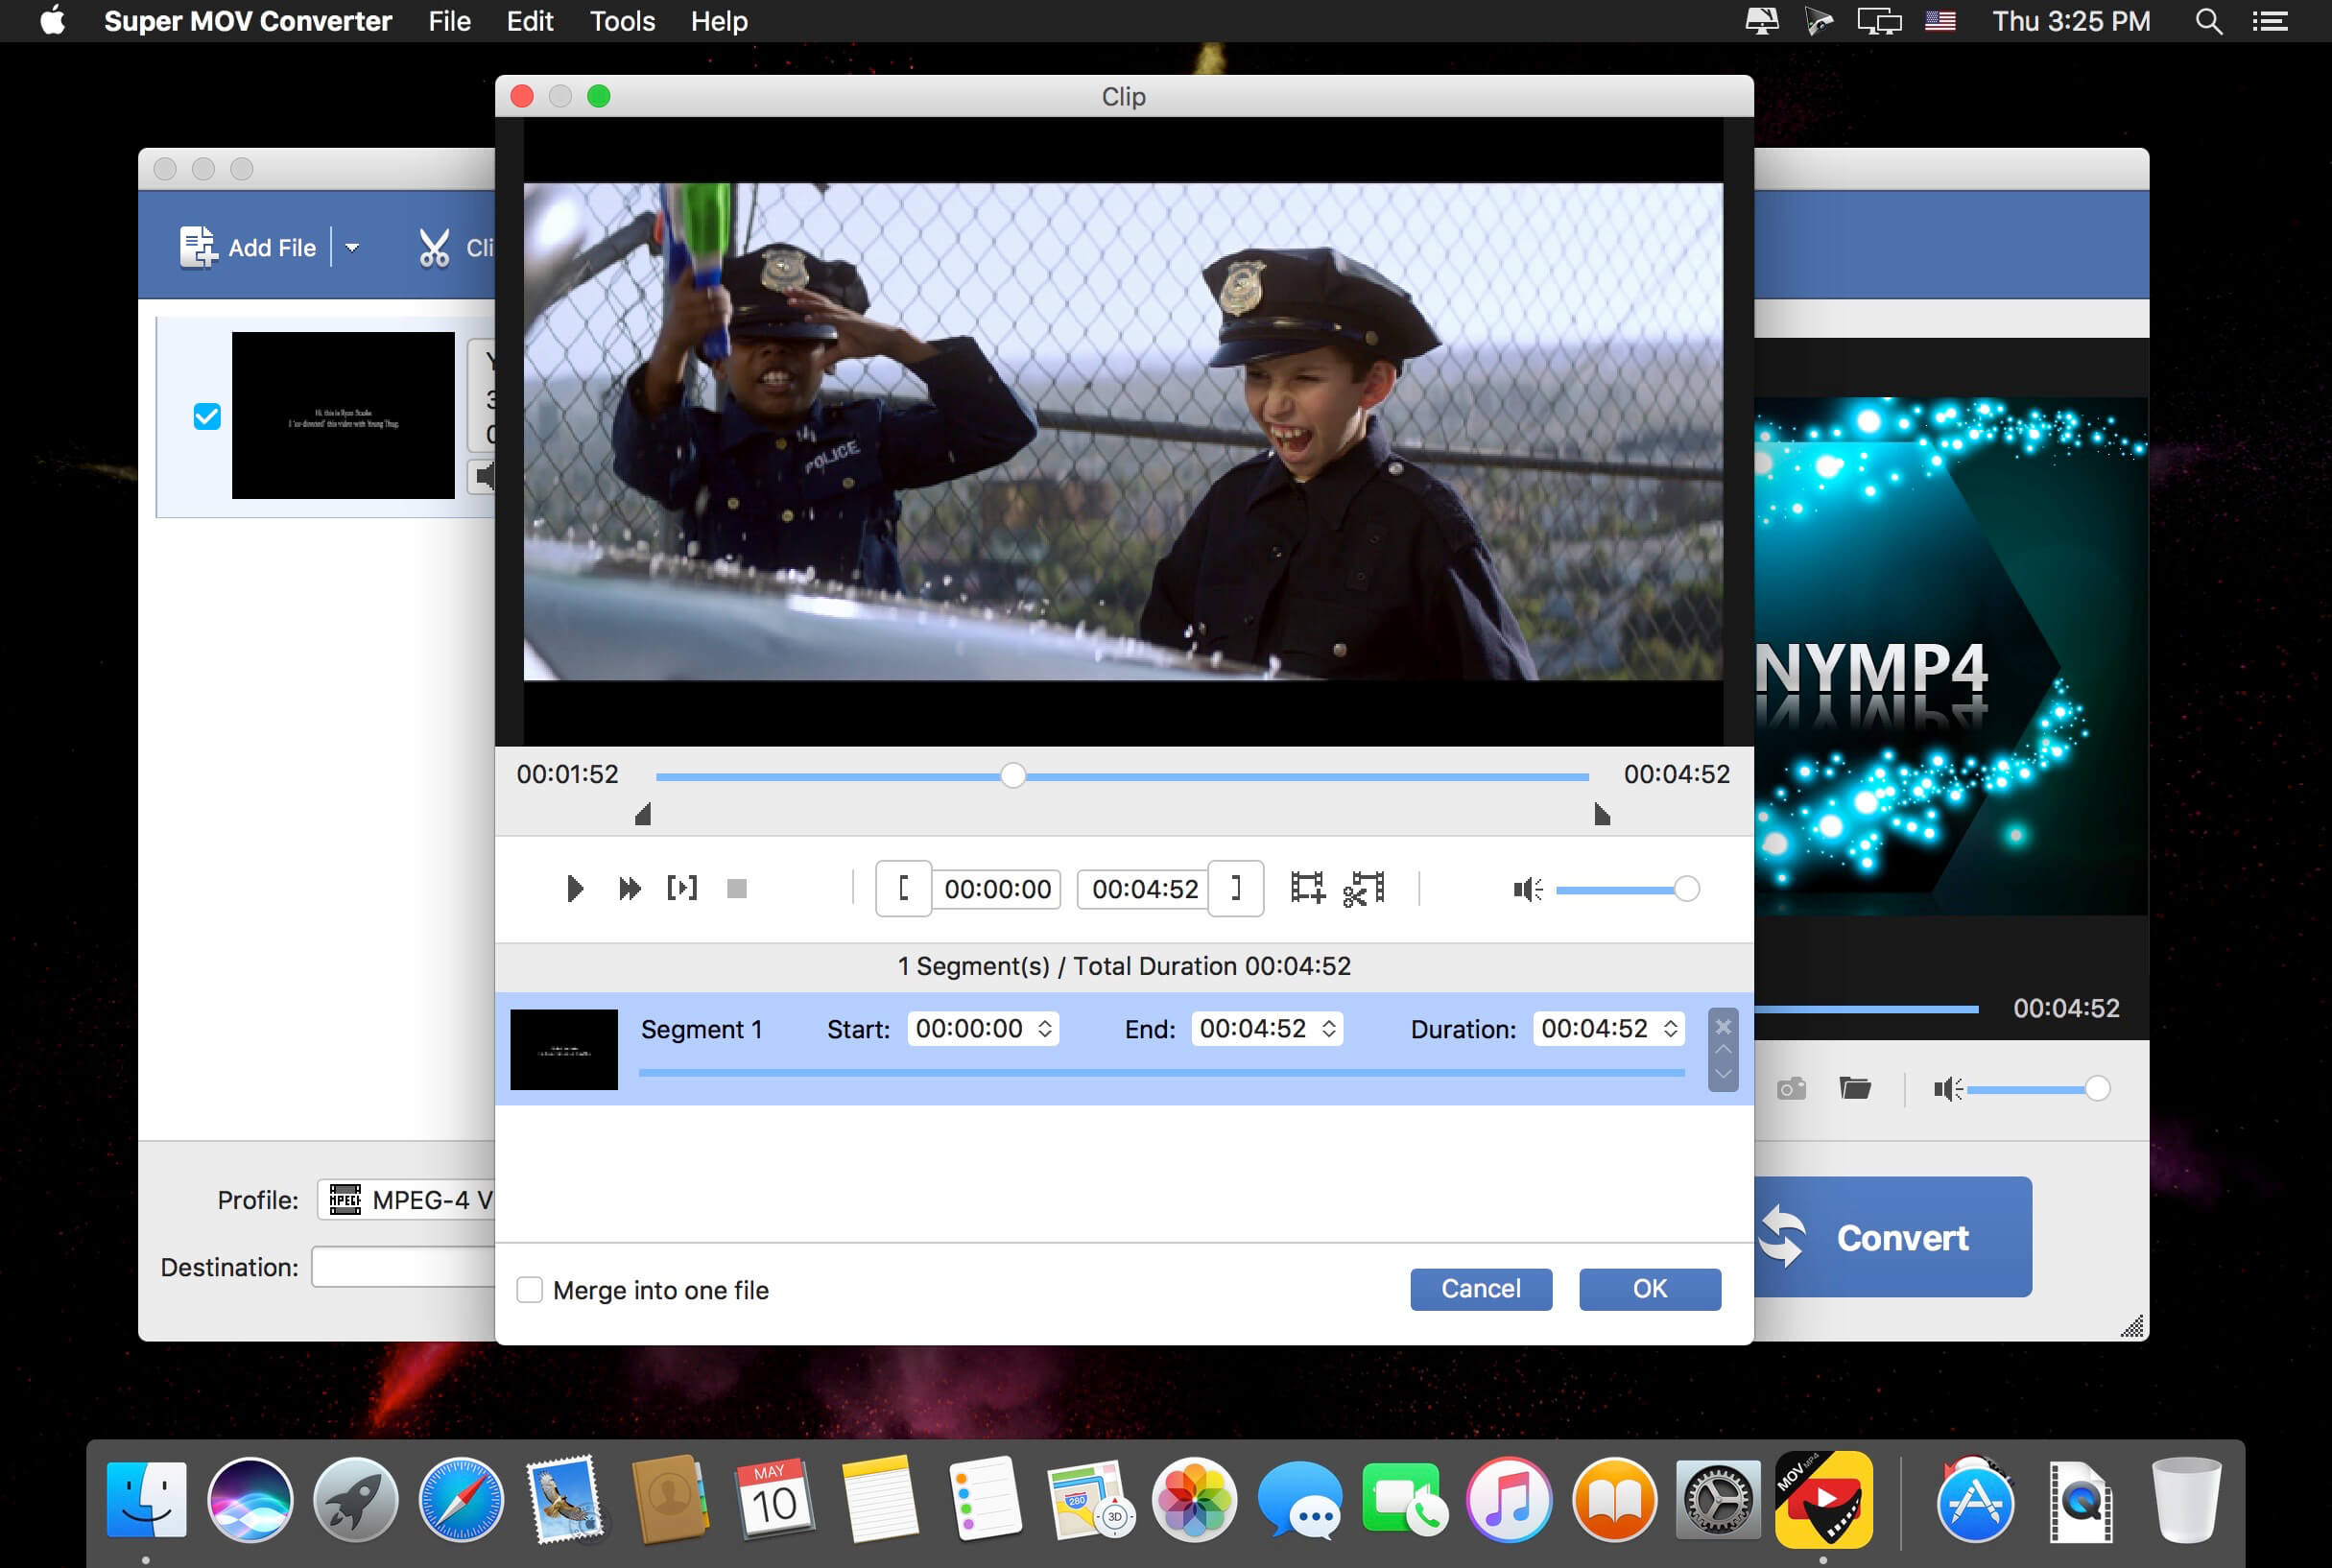Uncheck the video file in the main list

point(207,416)
